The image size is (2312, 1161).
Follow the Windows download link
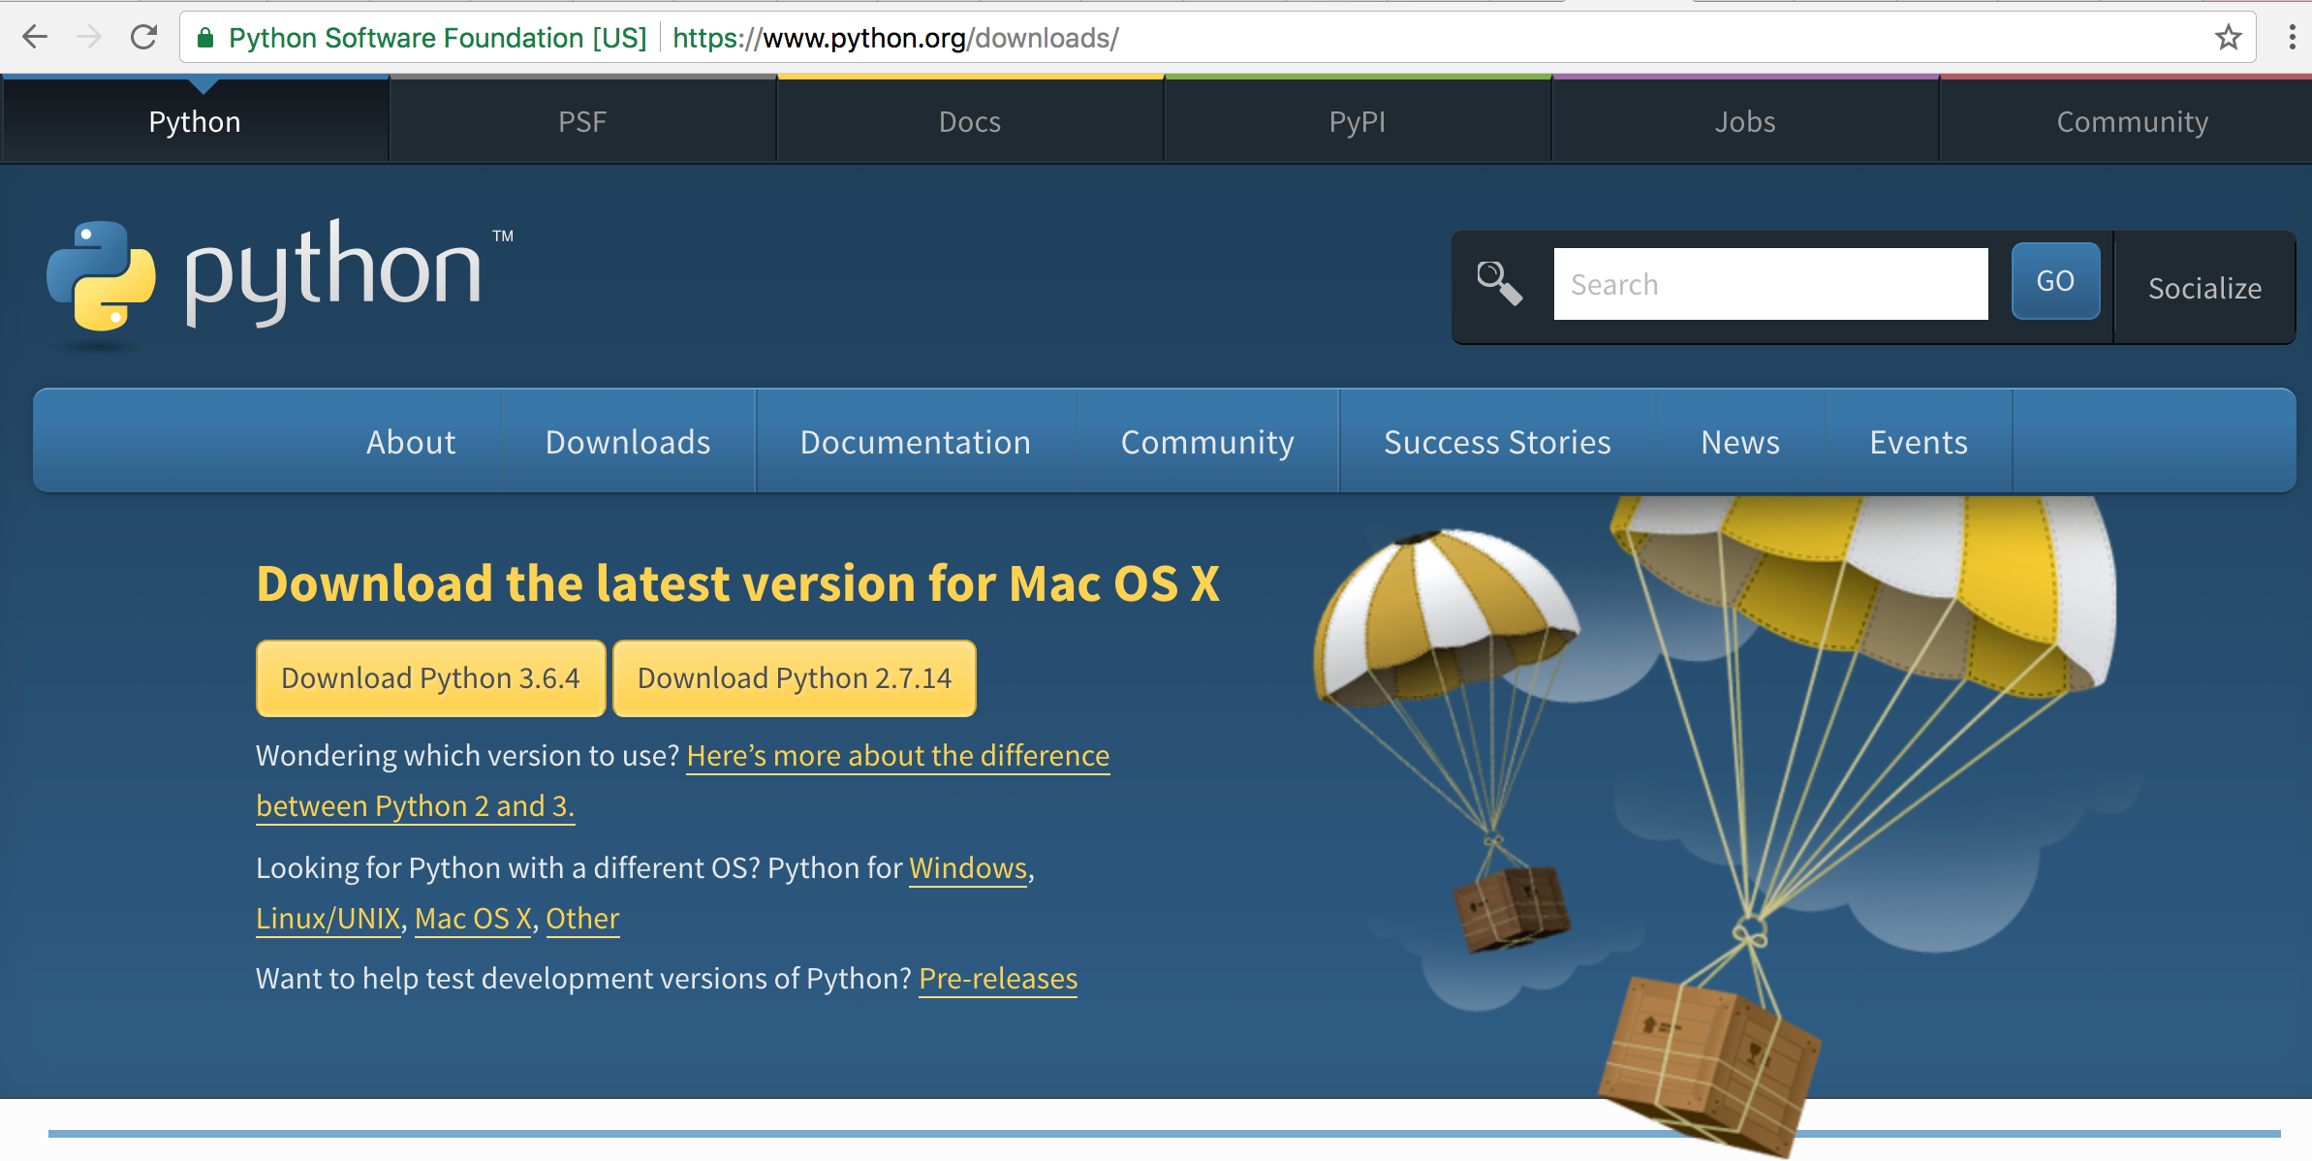click(x=968, y=868)
